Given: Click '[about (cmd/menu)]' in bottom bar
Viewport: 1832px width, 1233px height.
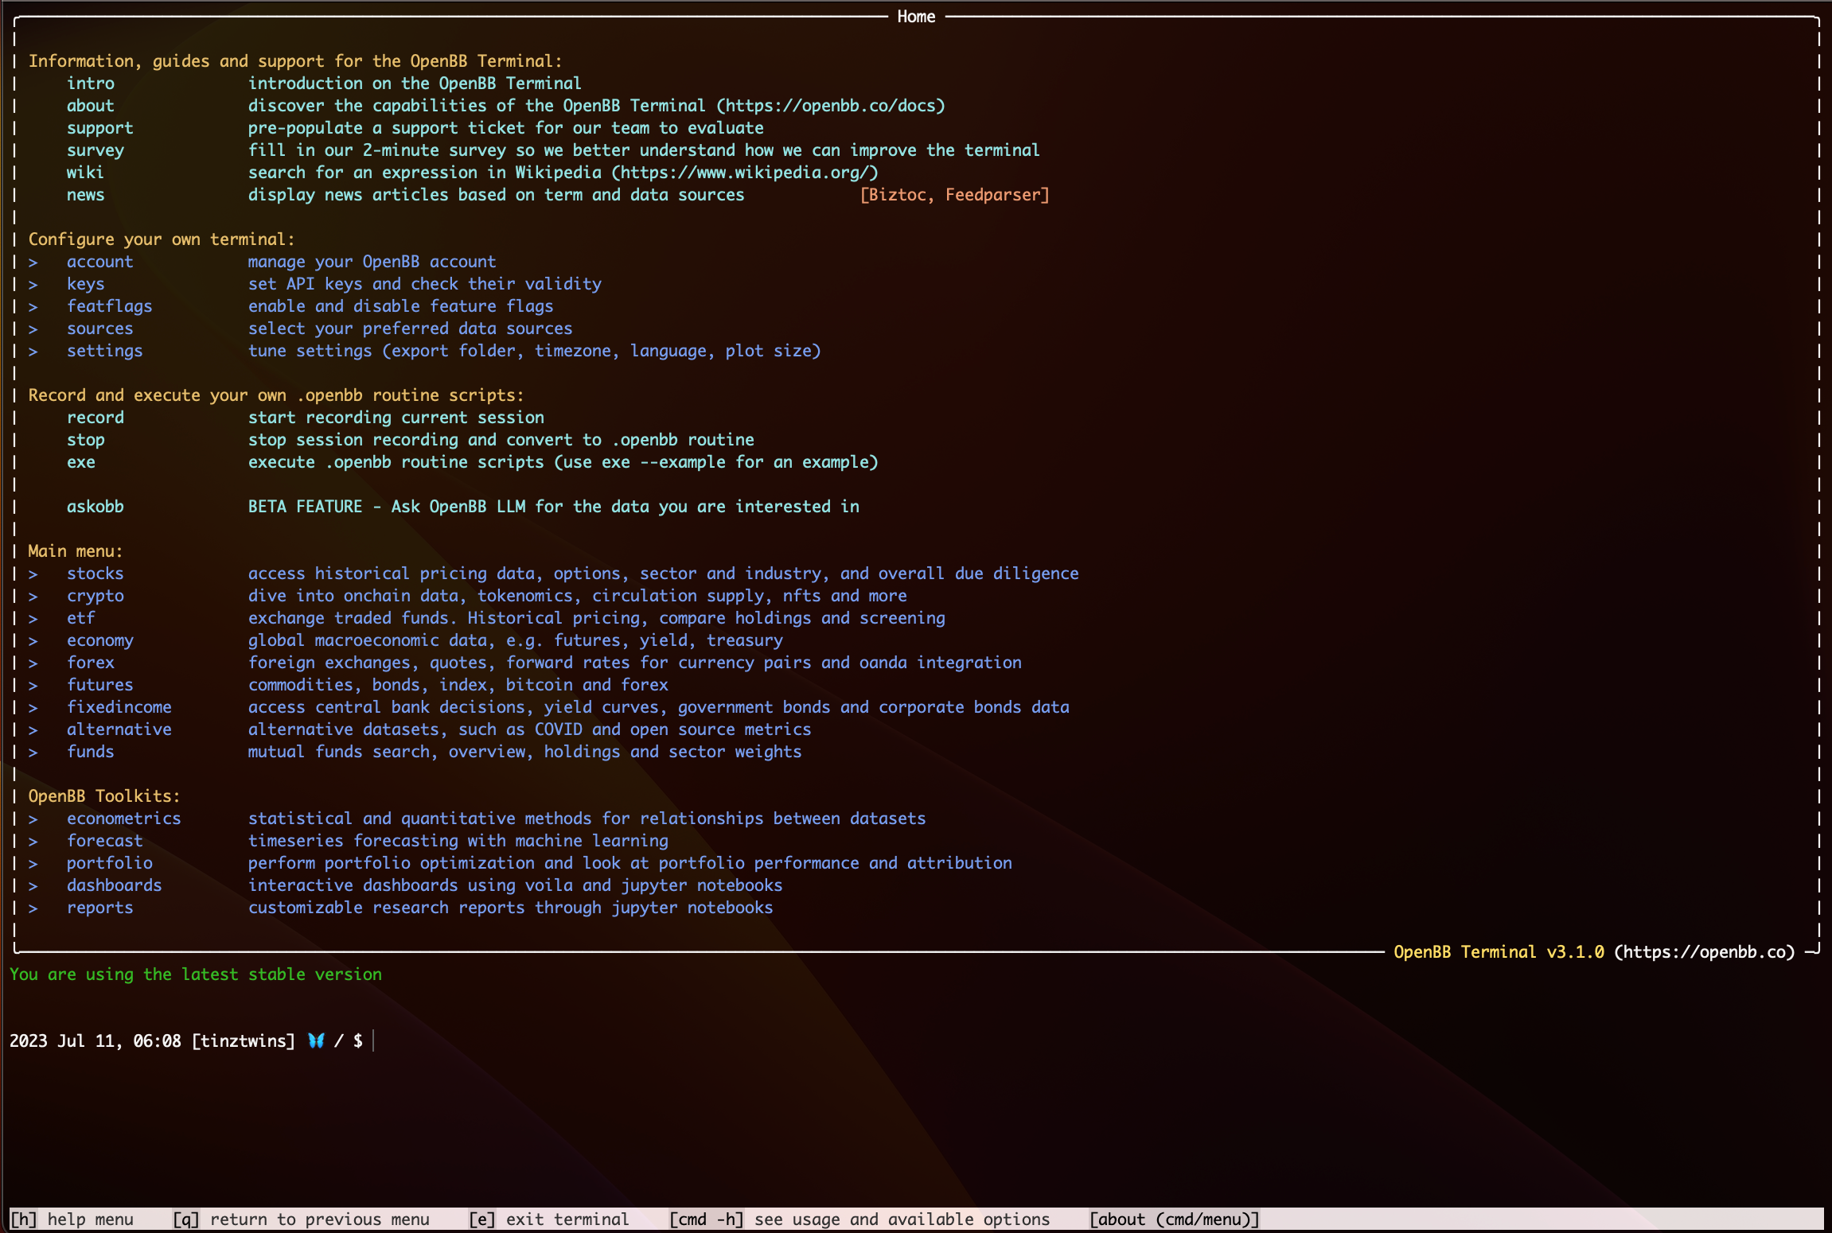Looking at the screenshot, I should point(1175,1219).
